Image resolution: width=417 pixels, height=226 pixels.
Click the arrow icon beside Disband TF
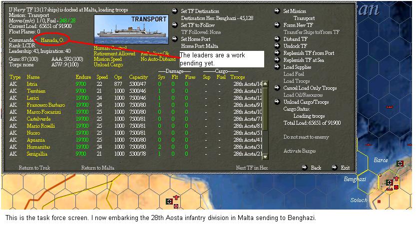click(277, 39)
